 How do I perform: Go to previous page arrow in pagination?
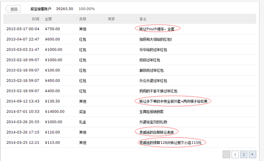tap(226, 154)
